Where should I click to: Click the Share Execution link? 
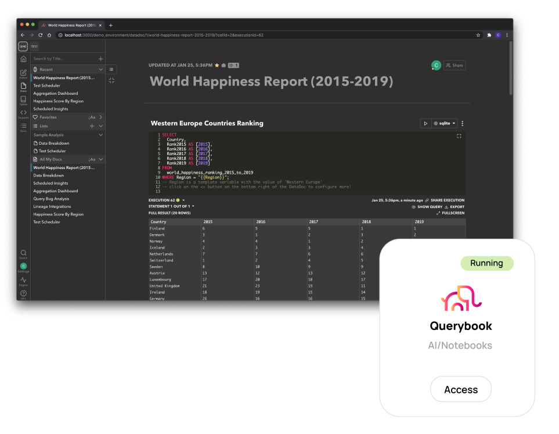coord(445,200)
